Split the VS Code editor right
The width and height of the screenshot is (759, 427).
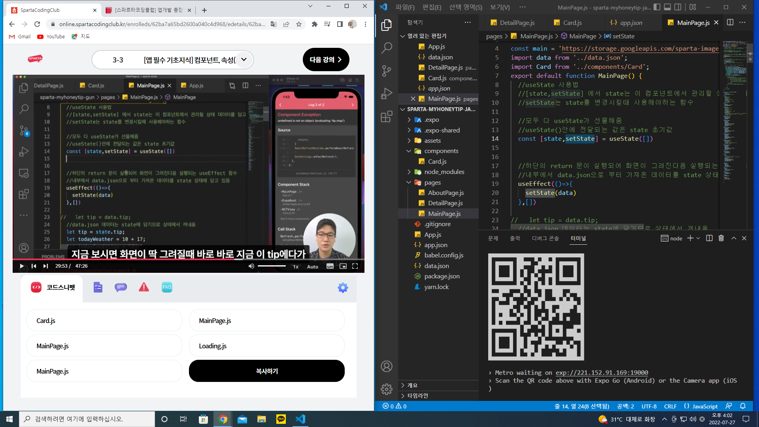coord(730,23)
